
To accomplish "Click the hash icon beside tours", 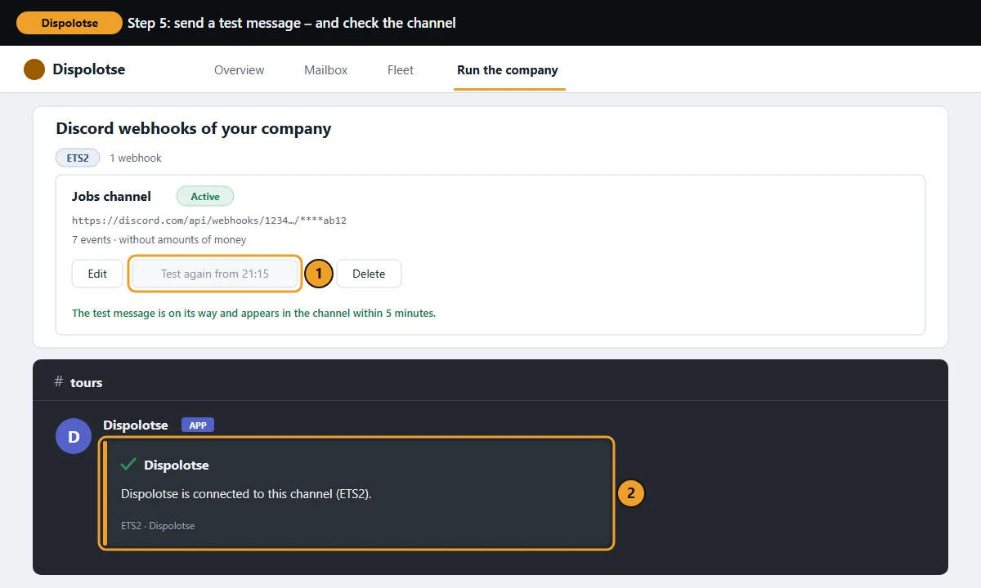I will point(58,381).
